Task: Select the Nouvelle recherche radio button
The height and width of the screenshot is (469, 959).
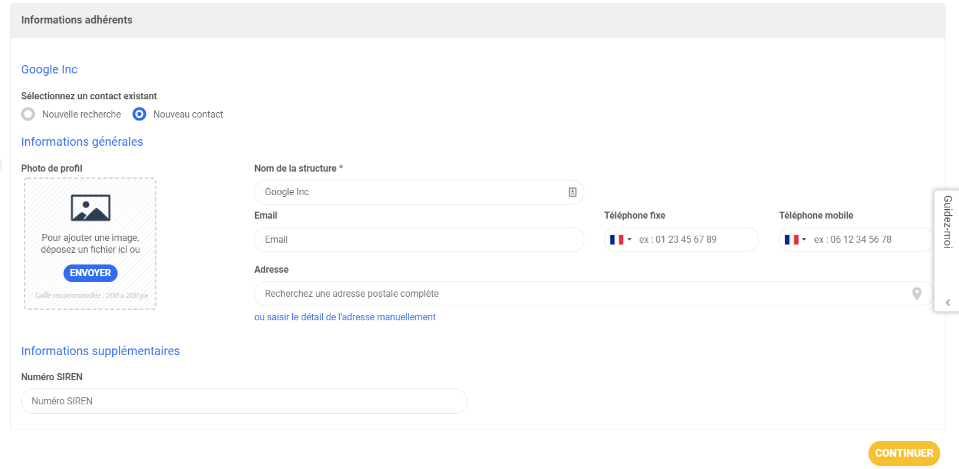Action: click(x=28, y=114)
